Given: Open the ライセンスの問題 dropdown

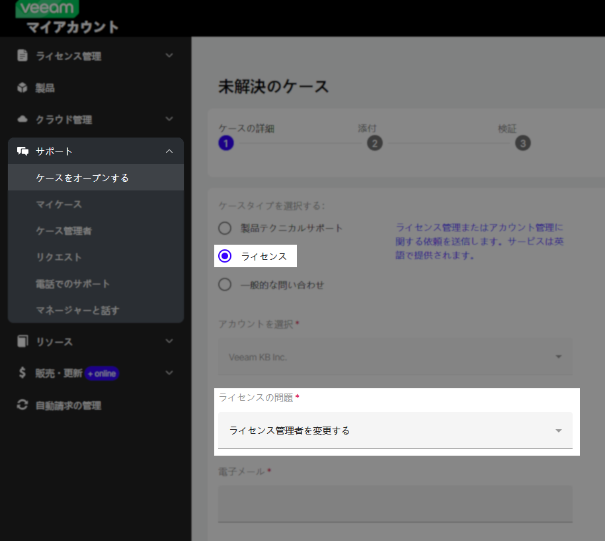Looking at the screenshot, I should pos(395,431).
